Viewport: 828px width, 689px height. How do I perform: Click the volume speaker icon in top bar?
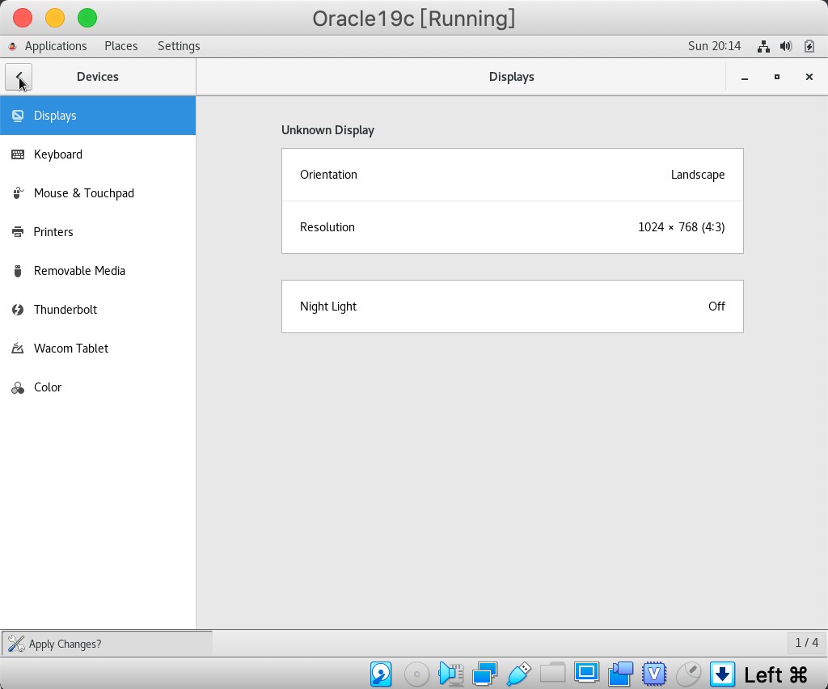click(x=786, y=46)
